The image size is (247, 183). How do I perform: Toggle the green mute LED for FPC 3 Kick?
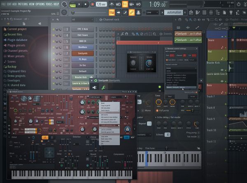pos(54,30)
